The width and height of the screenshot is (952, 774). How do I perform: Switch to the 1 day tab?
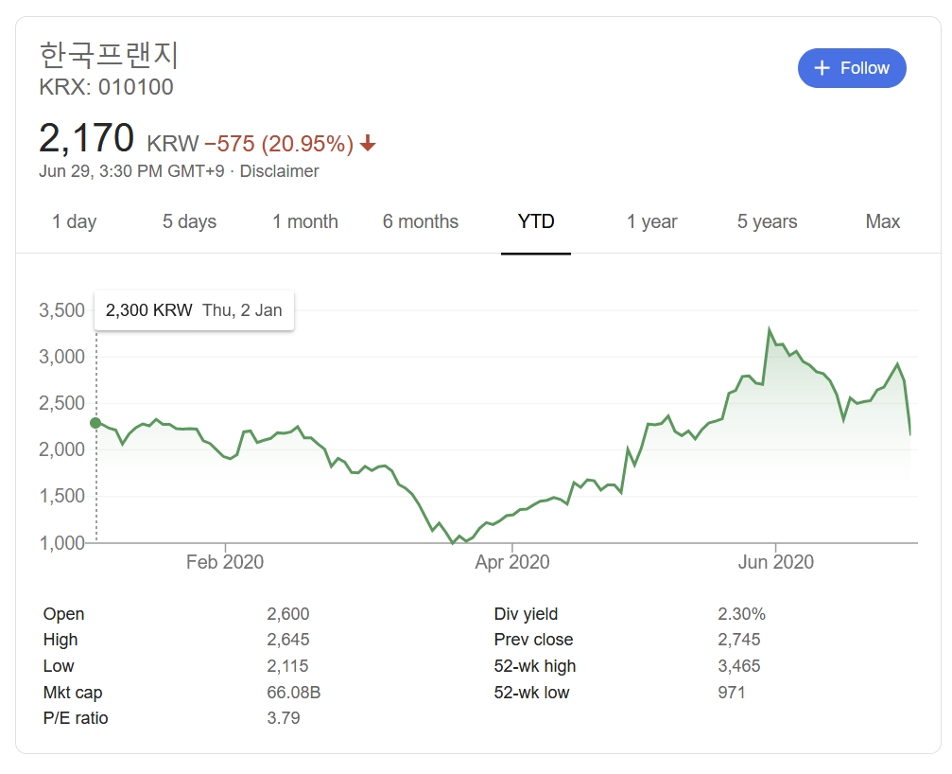coord(74,221)
